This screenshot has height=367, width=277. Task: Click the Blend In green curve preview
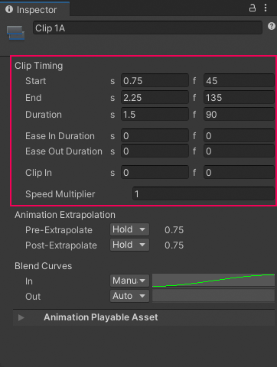pyautogui.click(x=213, y=281)
